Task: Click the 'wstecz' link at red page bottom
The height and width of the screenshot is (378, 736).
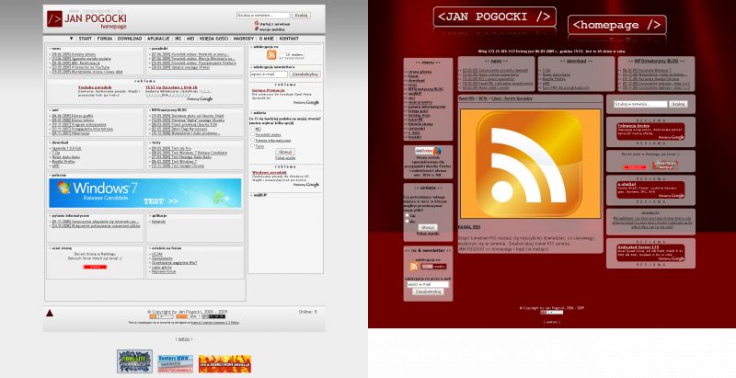Action: click(x=552, y=322)
